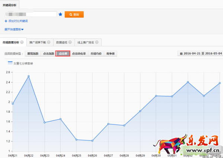Open the 推广词表下载 tab
Viewport: 223px width, 158px height.
(36, 42)
